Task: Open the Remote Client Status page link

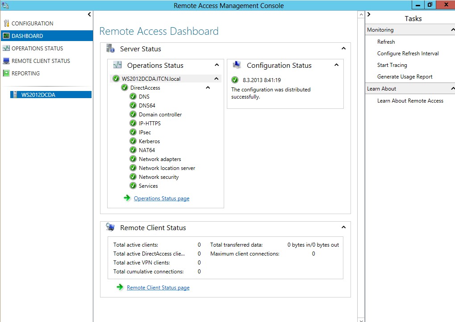Action: click(x=158, y=288)
